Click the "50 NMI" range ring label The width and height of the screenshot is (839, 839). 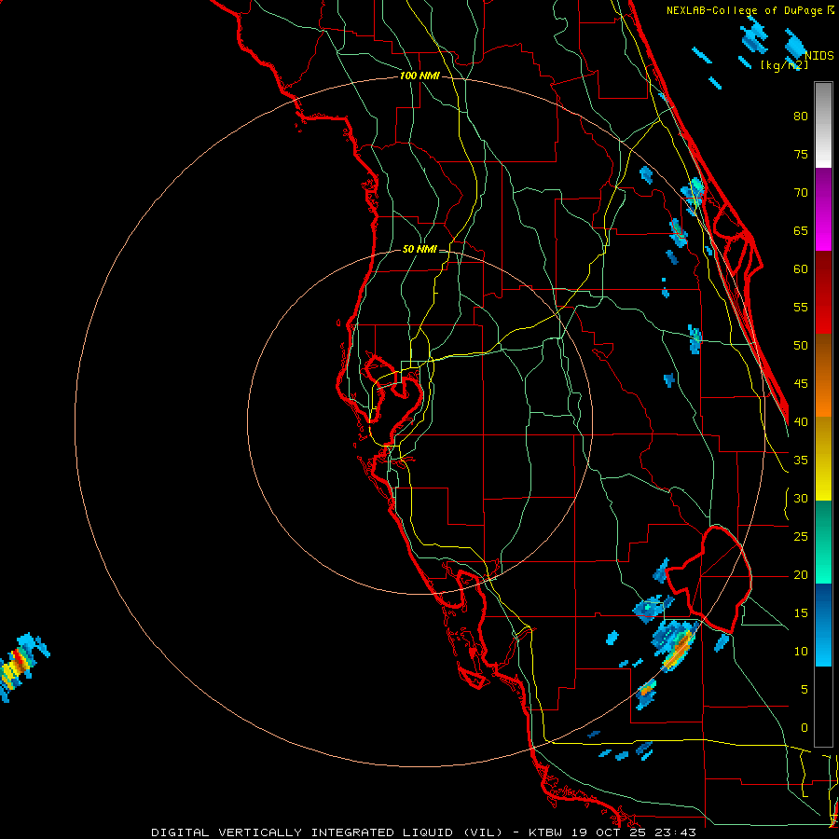[419, 249]
